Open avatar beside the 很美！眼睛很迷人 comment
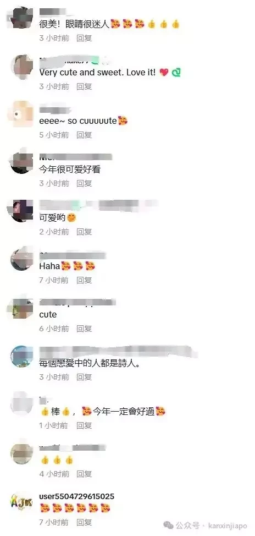 (21, 18)
